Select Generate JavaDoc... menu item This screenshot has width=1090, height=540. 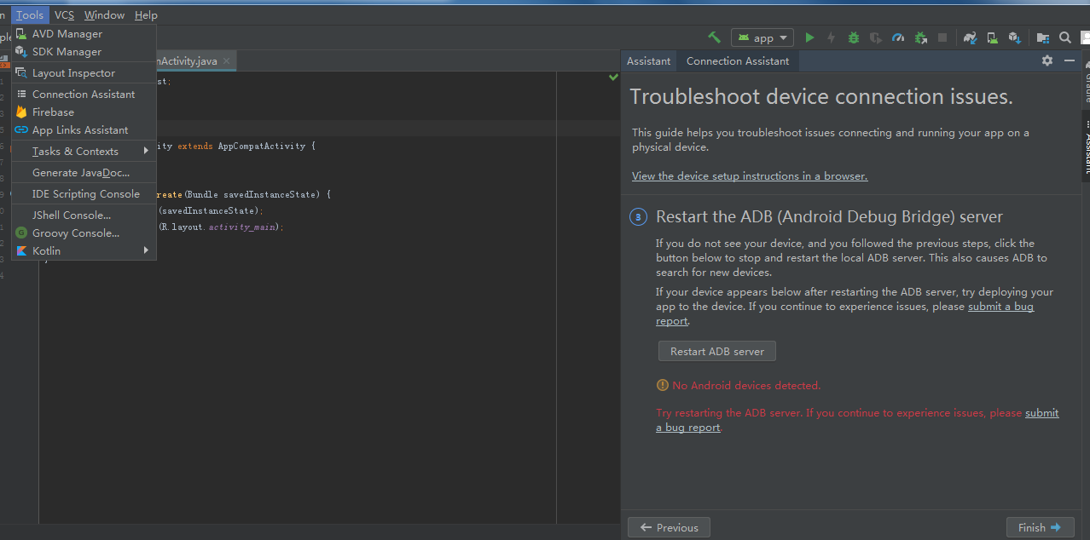(x=84, y=173)
